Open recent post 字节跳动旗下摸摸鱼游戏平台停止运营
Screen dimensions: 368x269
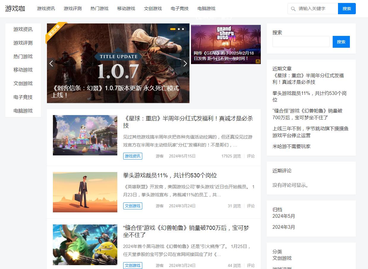310,132
